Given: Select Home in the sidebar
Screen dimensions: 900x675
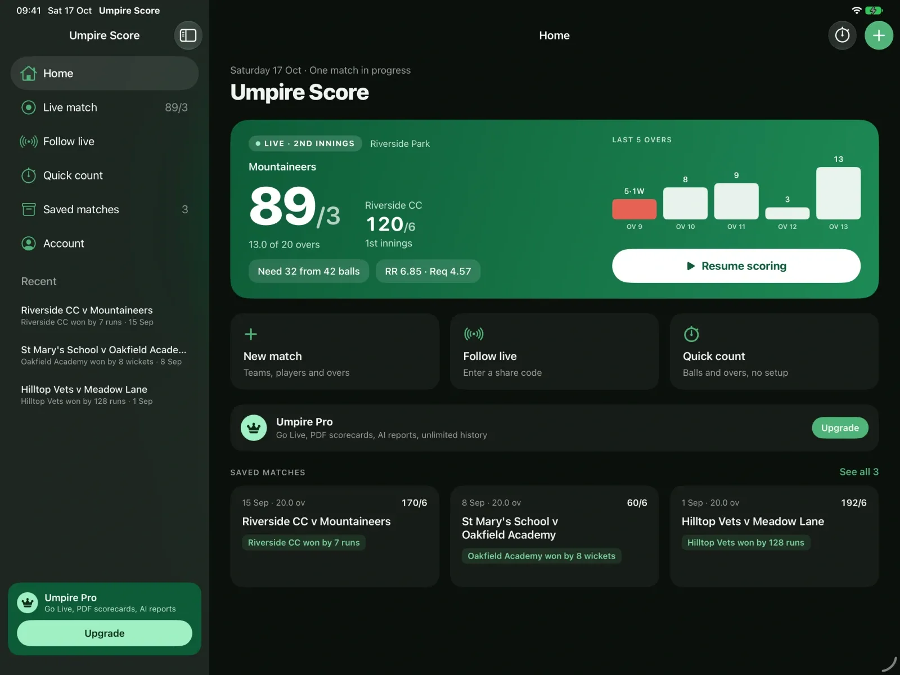Looking at the screenshot, I should (105, 73).
